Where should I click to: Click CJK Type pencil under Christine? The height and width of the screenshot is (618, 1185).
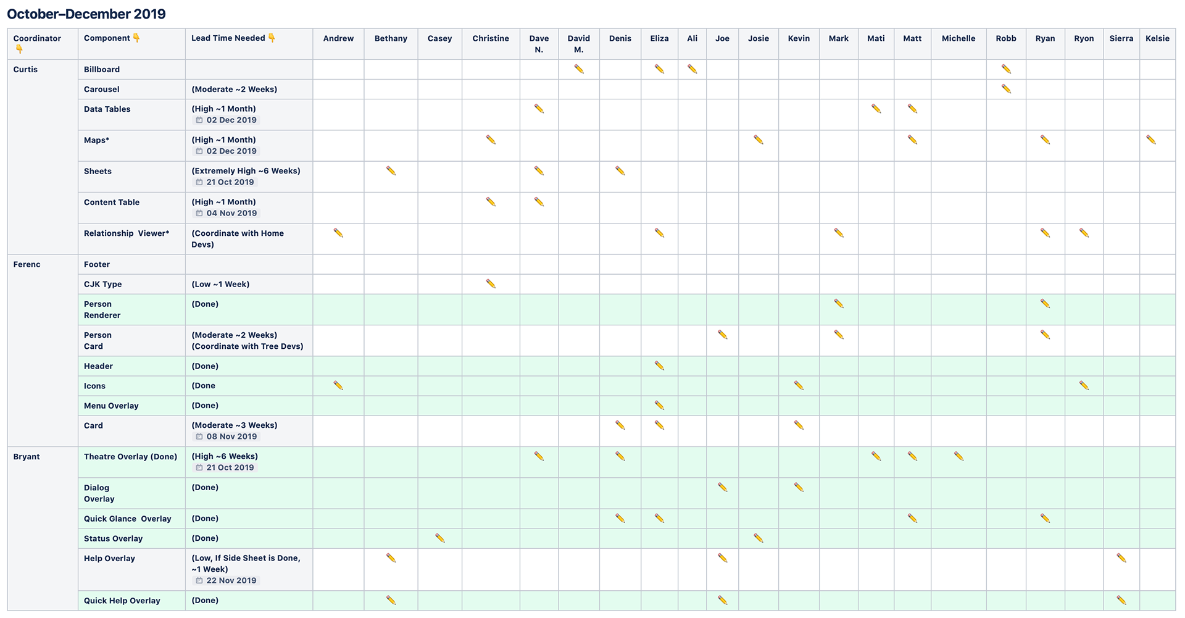pos(491,284)
